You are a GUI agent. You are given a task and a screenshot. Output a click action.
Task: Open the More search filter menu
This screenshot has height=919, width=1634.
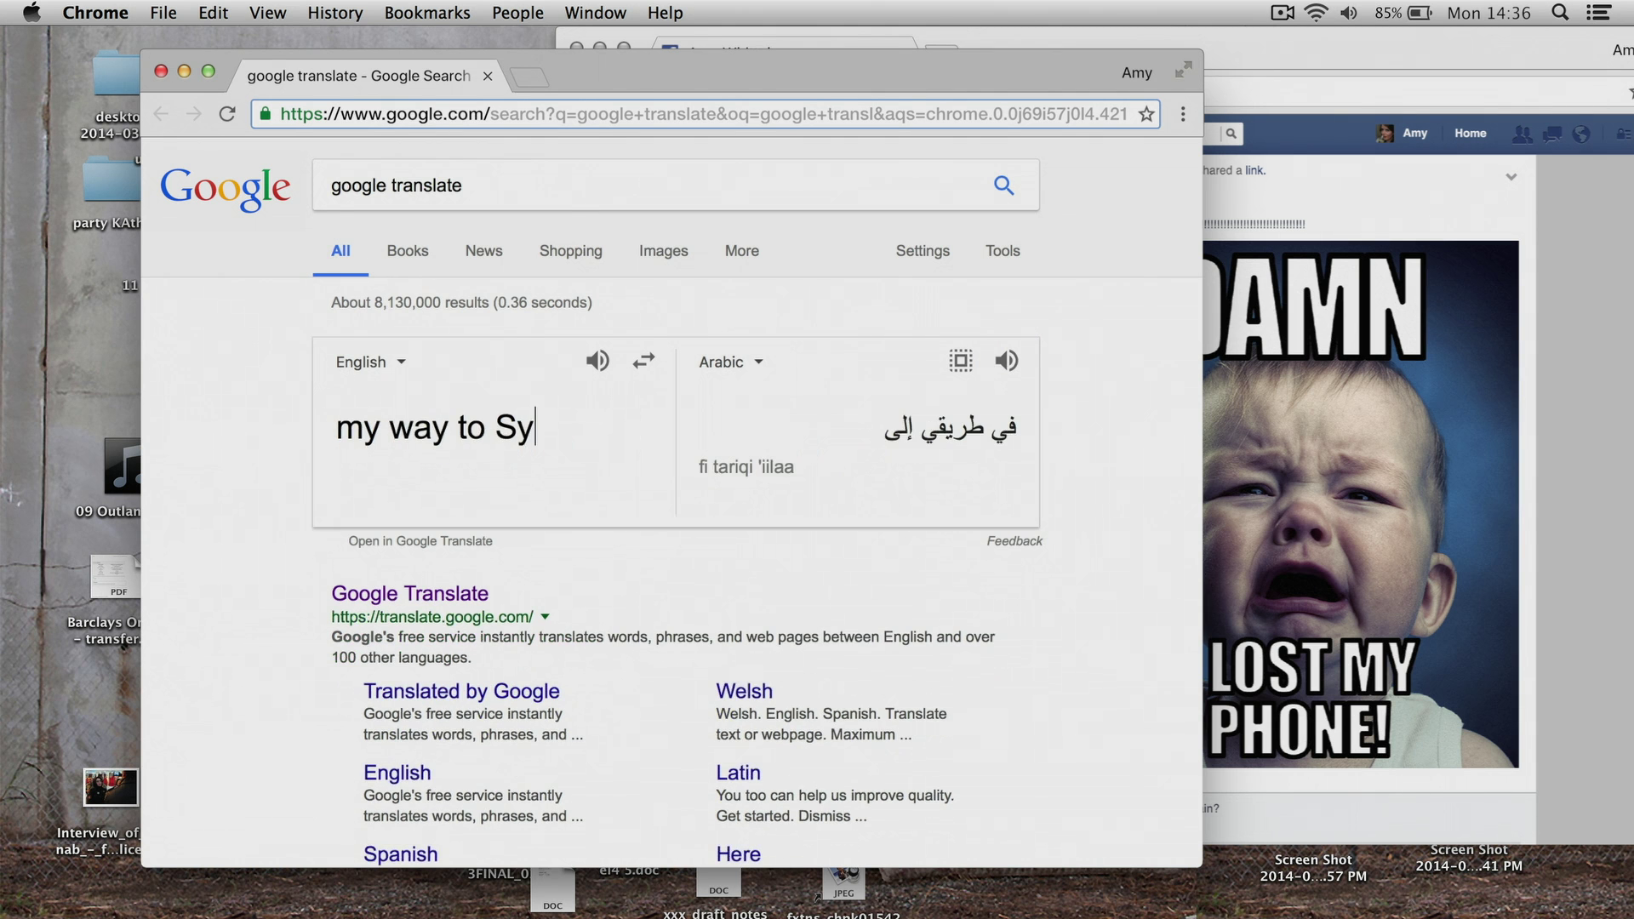(x=741, y=251)
